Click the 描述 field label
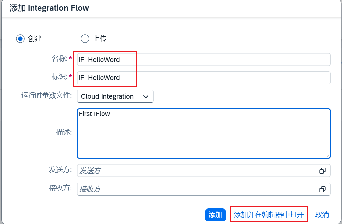342x224 pixels. tap(64, 132)
